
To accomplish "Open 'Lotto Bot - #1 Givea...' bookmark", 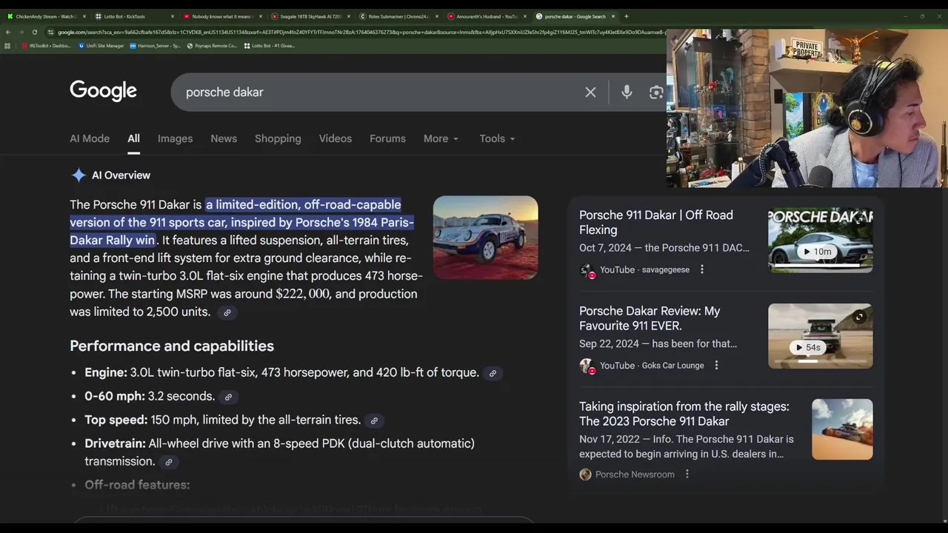I will click(x=269, y=46).
